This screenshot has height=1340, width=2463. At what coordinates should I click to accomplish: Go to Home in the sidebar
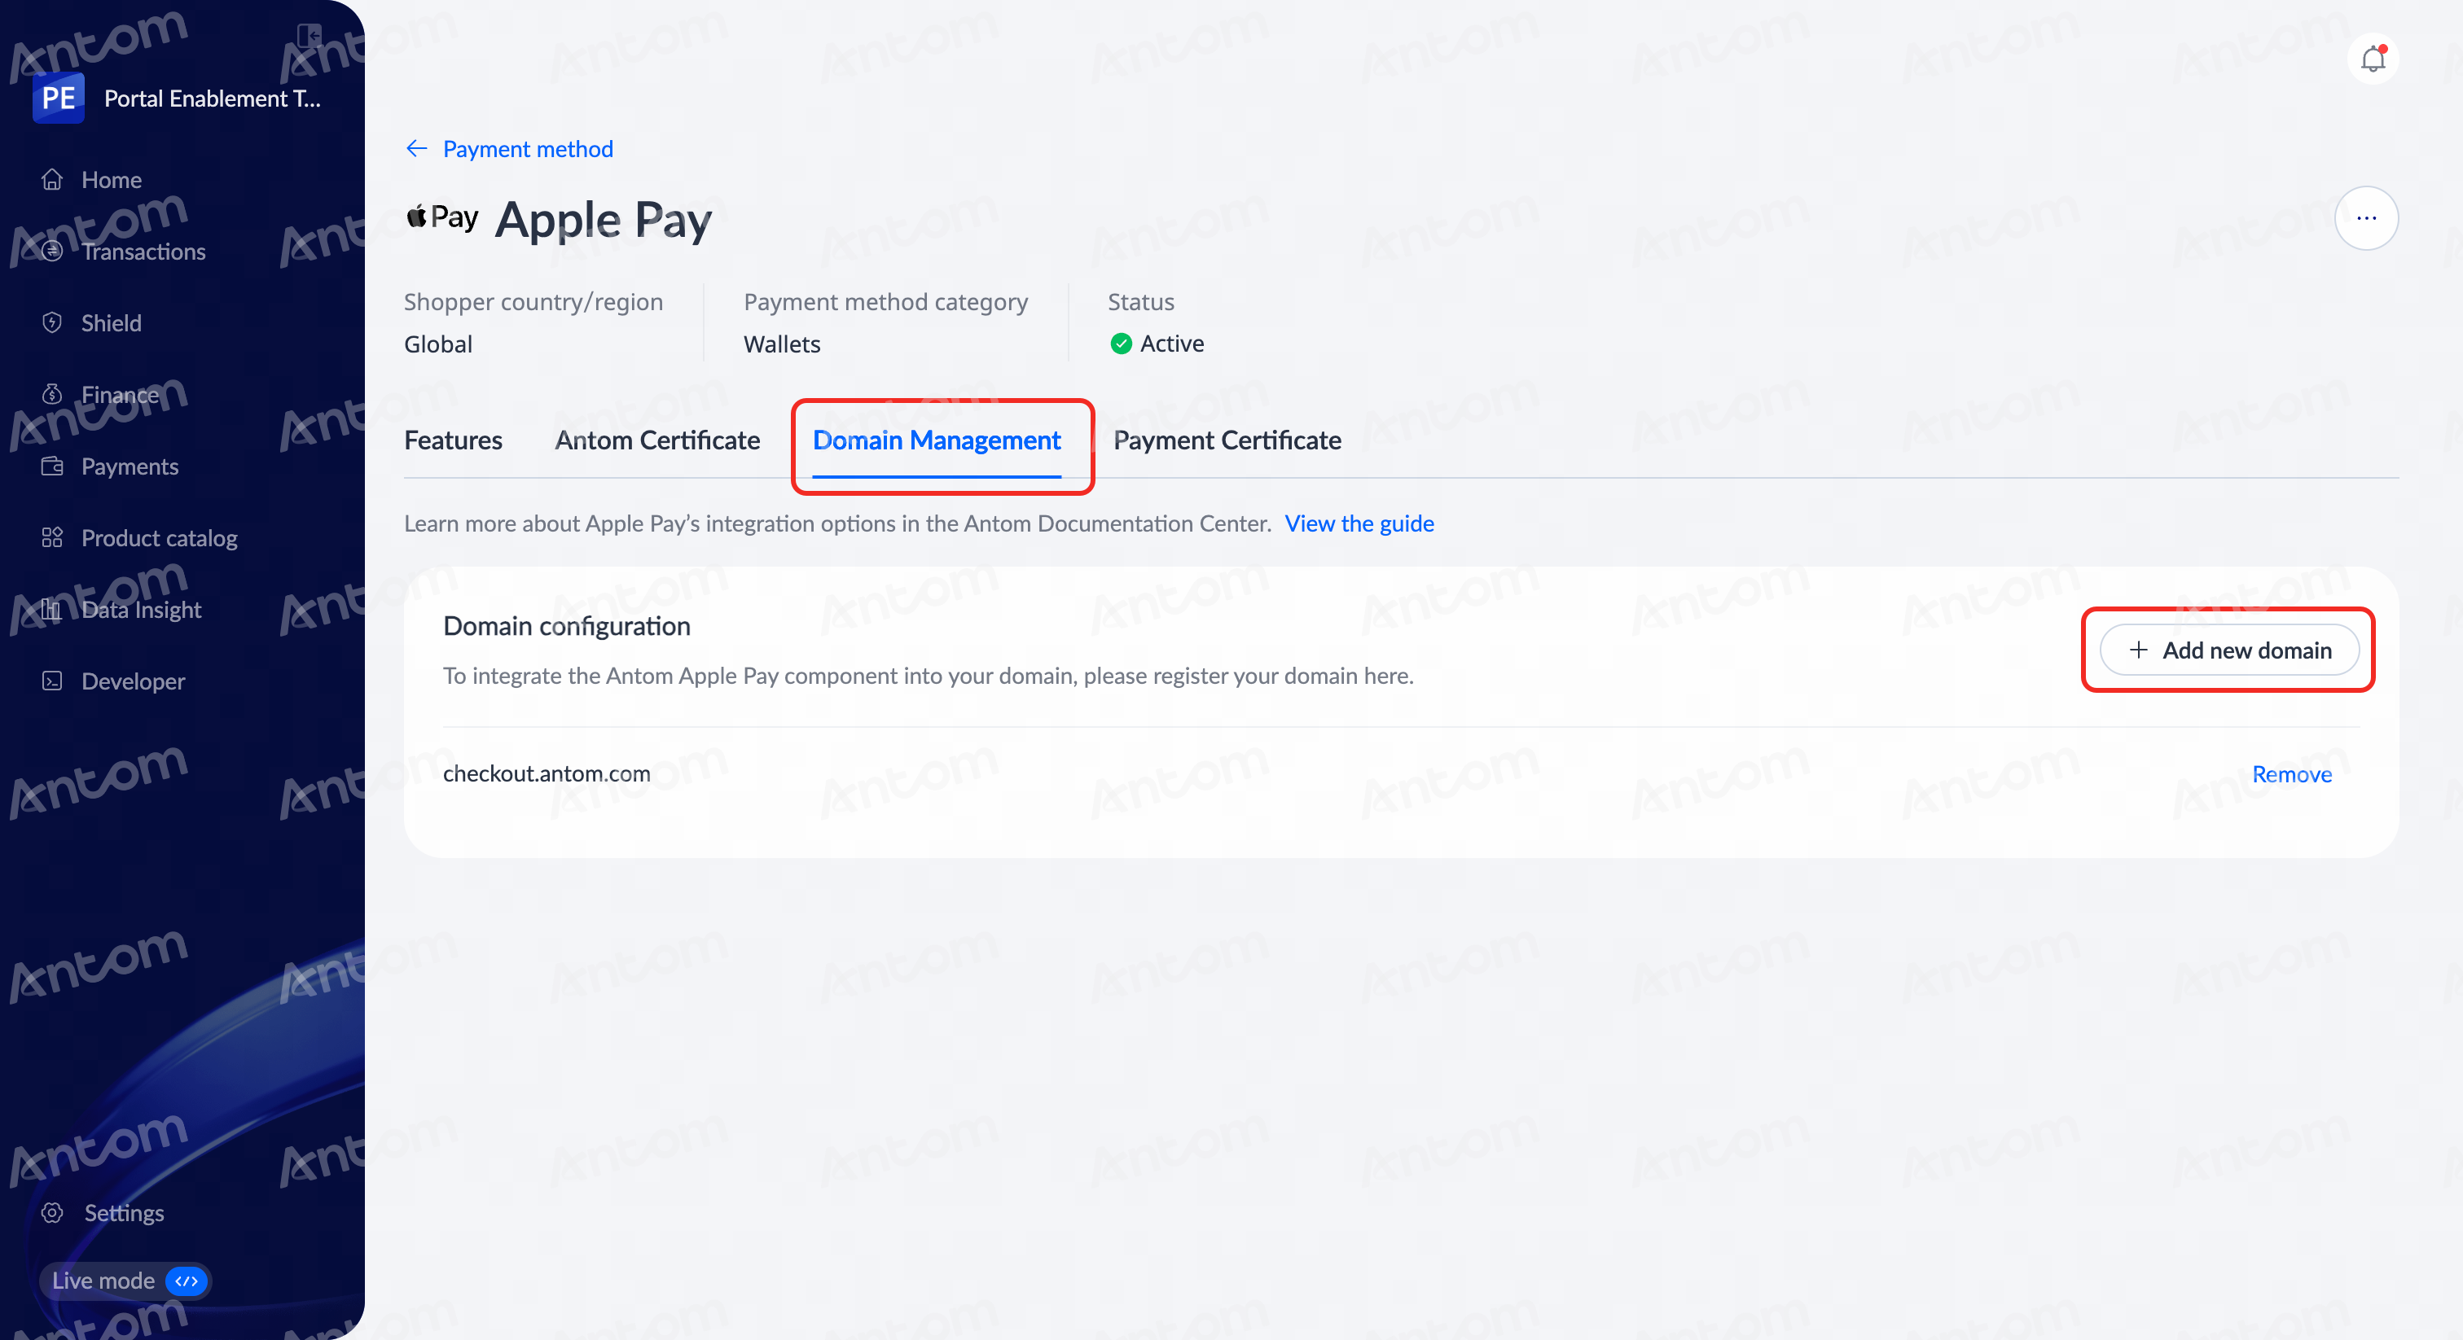pos(112,180)
